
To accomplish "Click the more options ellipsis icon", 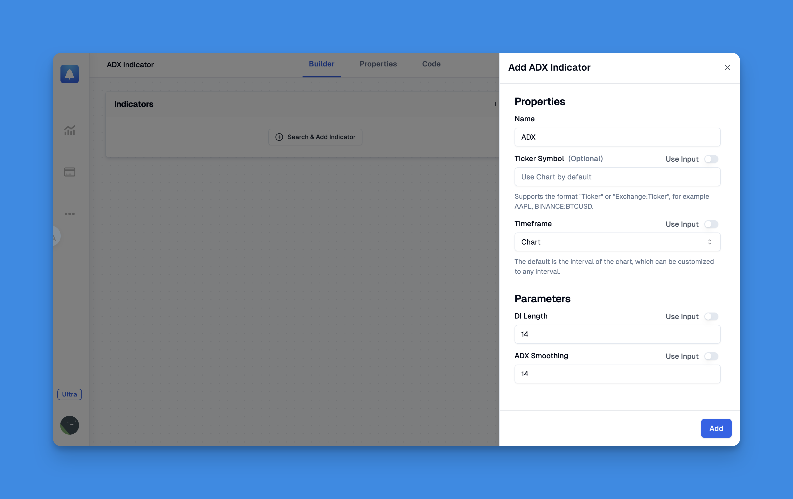I will (70, 214).
